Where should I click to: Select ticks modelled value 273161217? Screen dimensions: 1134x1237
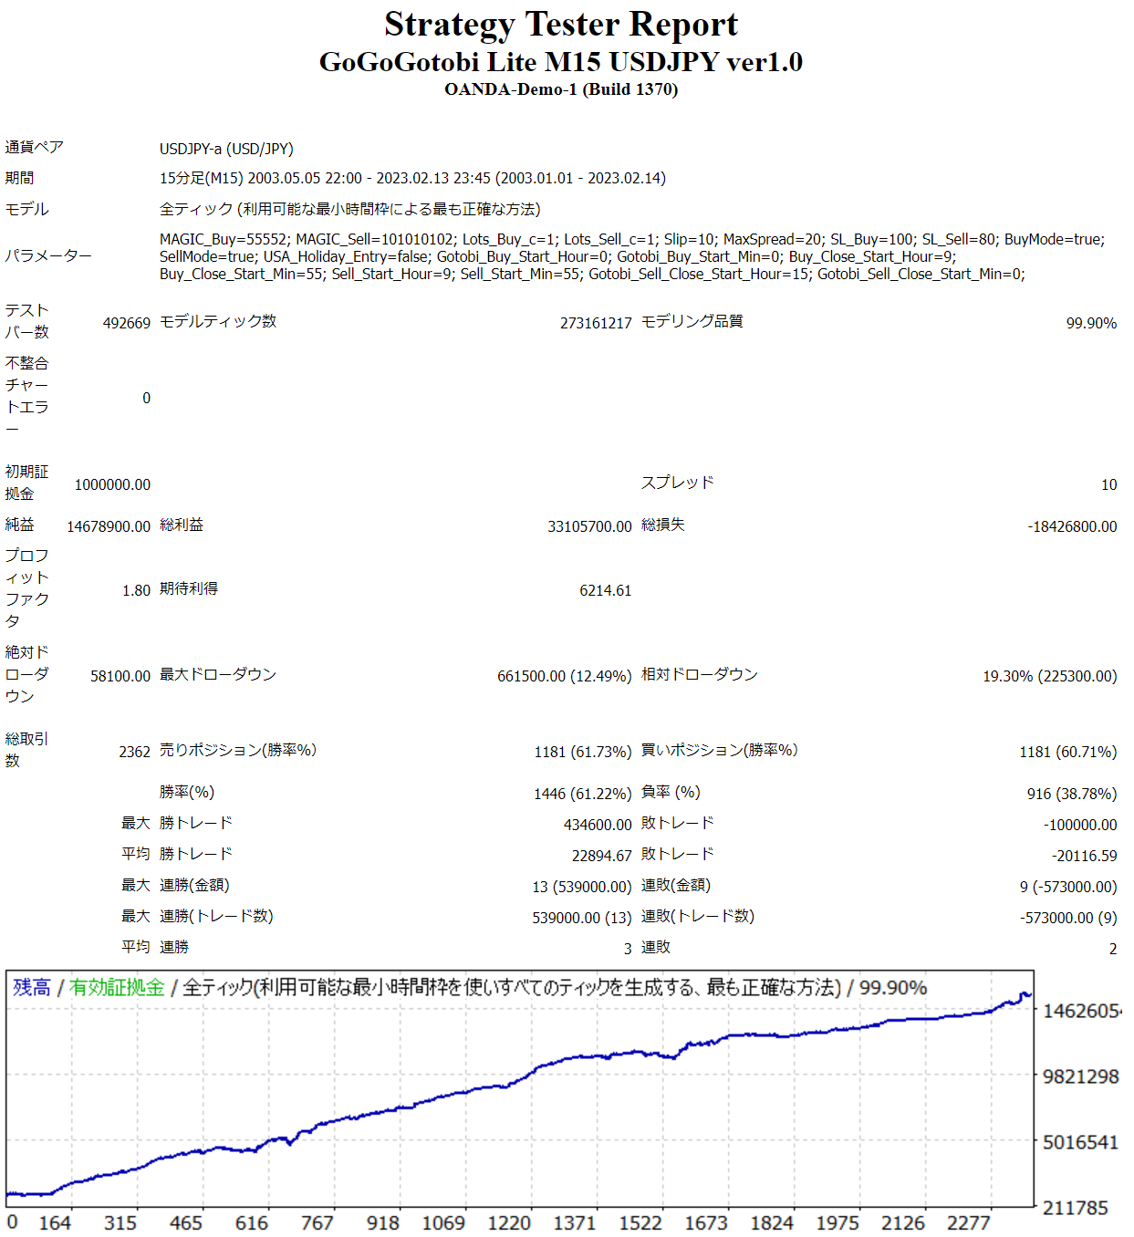point(596,323)
